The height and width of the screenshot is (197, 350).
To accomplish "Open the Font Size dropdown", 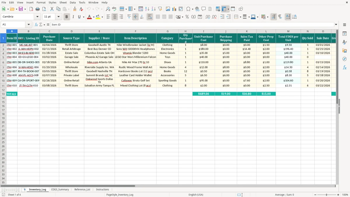I will point(59,17).
